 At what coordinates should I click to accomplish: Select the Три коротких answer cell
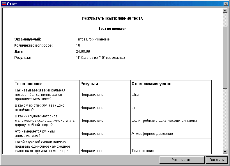(x=143, y=151)
